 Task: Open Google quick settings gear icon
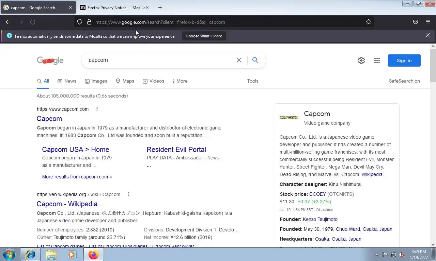361,60
